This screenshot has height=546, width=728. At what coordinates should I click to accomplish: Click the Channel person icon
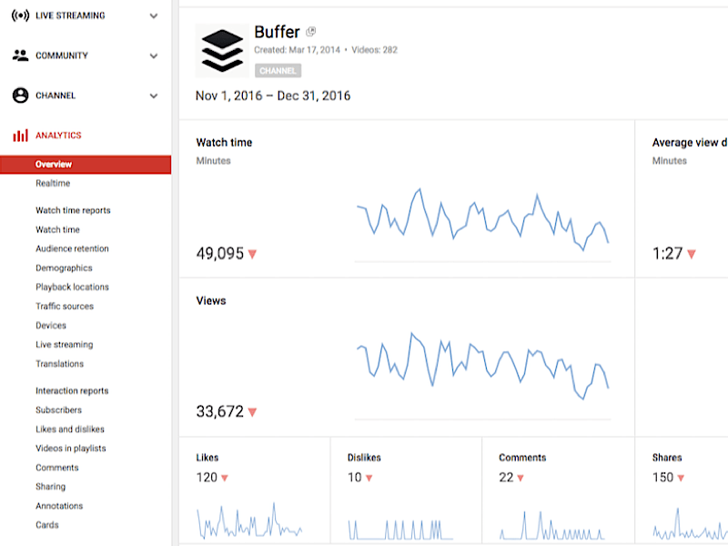[x=20, y=96]
